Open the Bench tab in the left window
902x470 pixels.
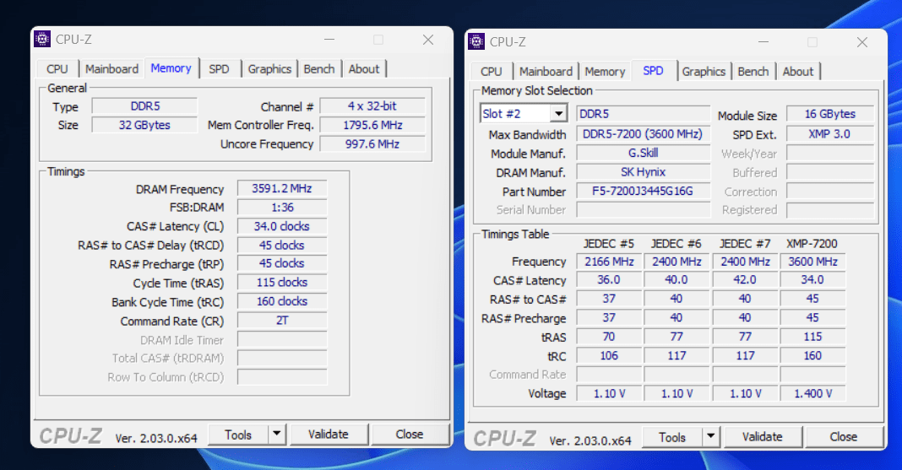pos(319,69)
